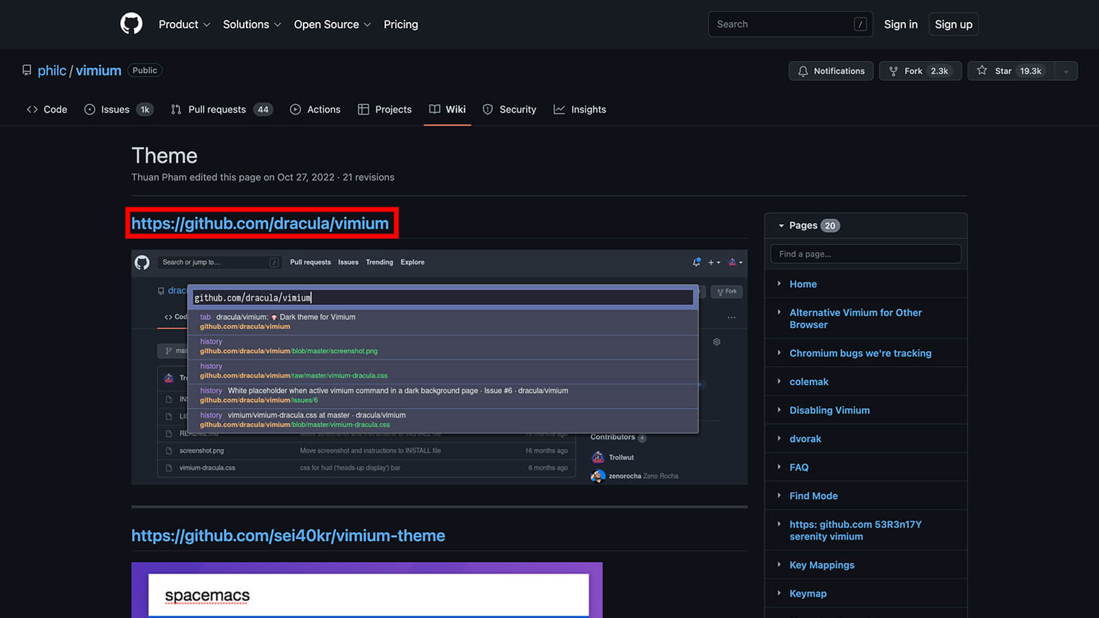Open the 21 revisions history link
Screen dimensions: 1099x618
click(368, 177)
